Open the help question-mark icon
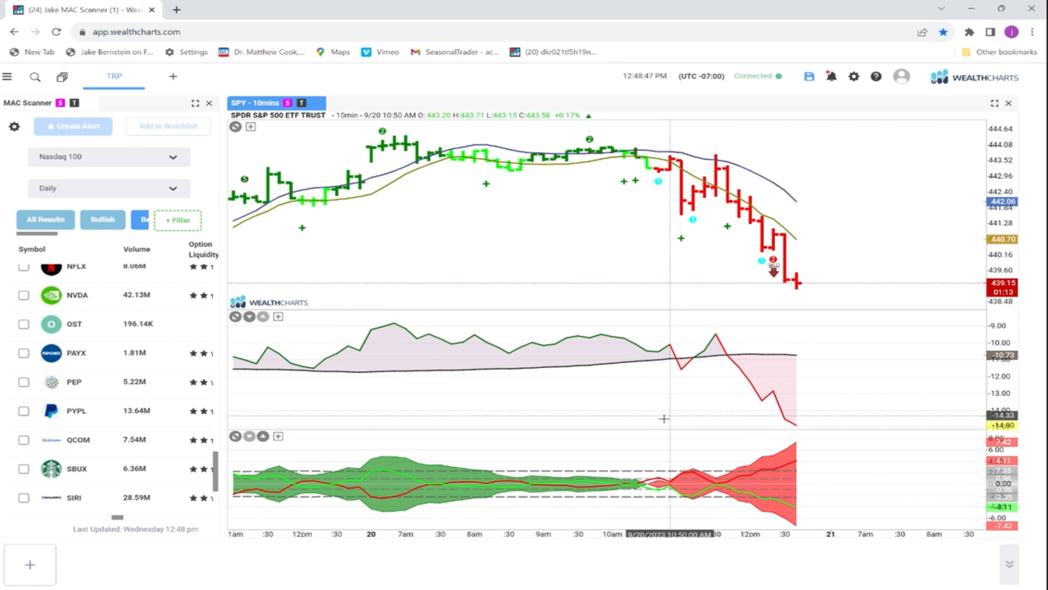This screenshot has height=590, width=1048. pos(876,77)
